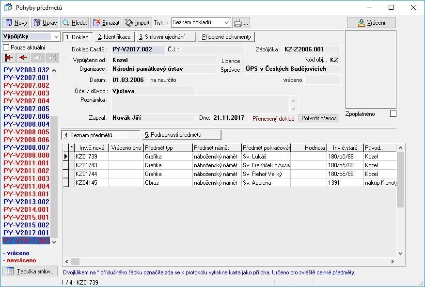Click Poznámka field scroll up arrow
425x287 pixels.
coord(294,101)
